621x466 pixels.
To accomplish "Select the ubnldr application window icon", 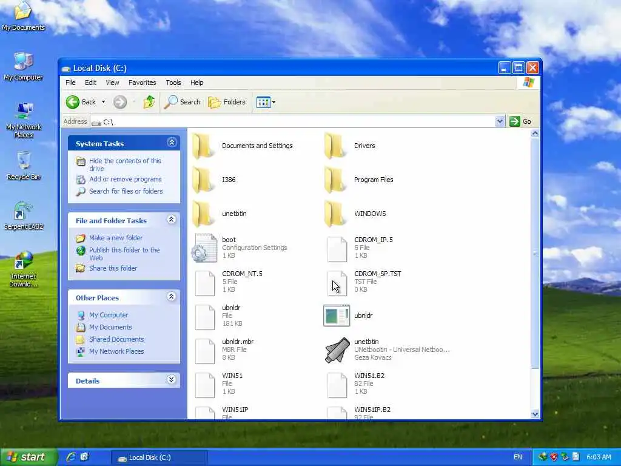I will pyautogui.click(x=337, y=316).
